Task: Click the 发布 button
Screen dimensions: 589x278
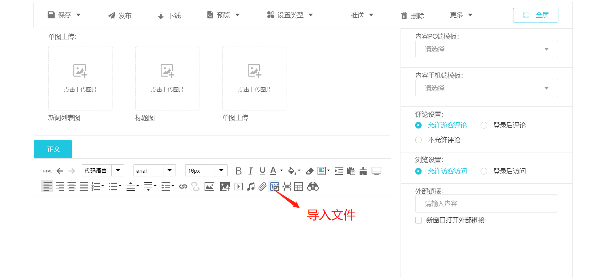Action: click(119, 15)
